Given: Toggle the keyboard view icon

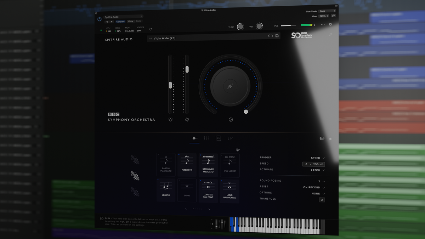Looking at the screenshot, I should click(322, 138).
